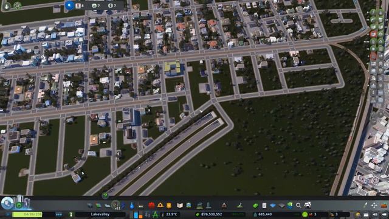Open the Public transport bus menu
Viewport: 389px width, 219px height.
pyautogui.click(x=189, y=206)
